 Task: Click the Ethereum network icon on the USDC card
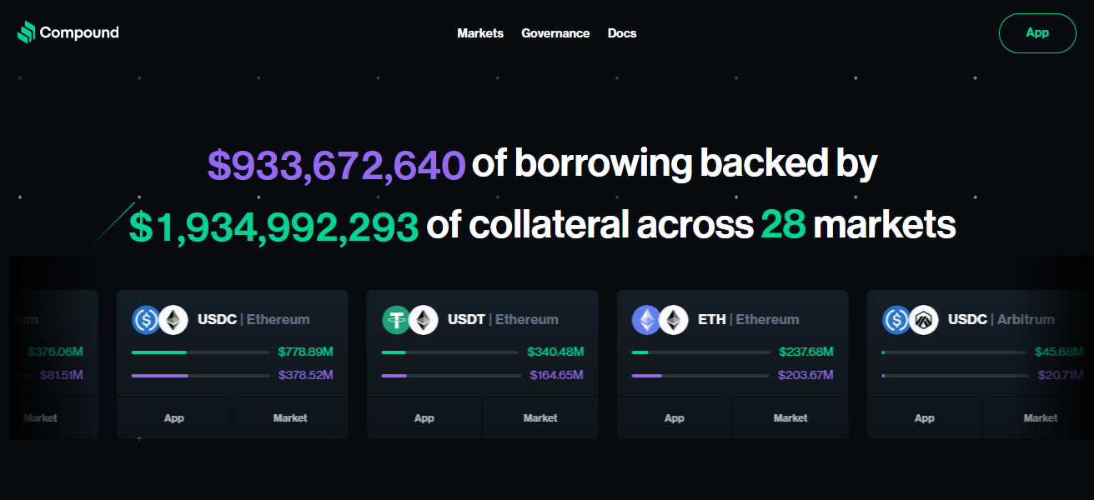173,320
